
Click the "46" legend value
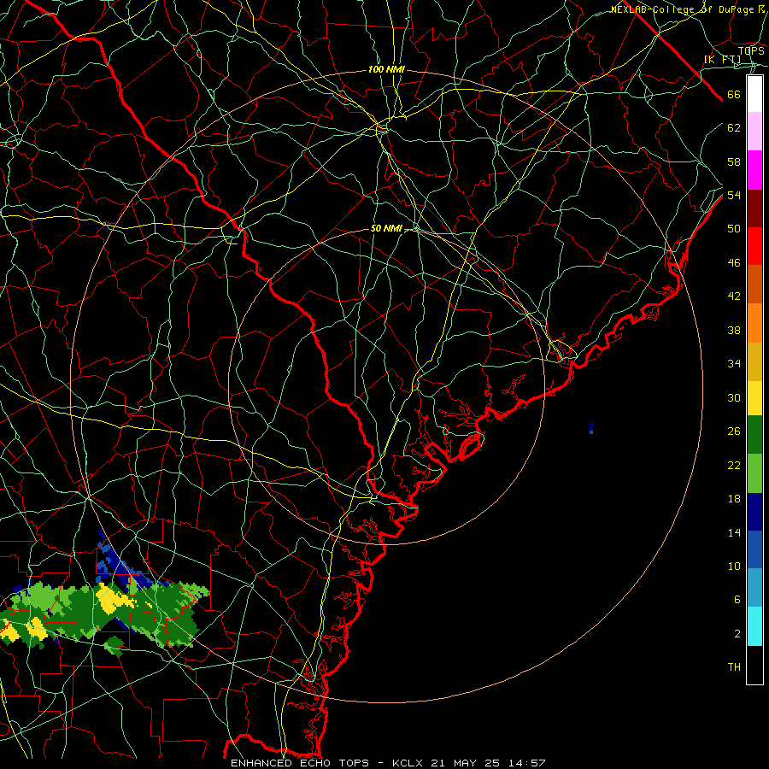coord(734,263)
